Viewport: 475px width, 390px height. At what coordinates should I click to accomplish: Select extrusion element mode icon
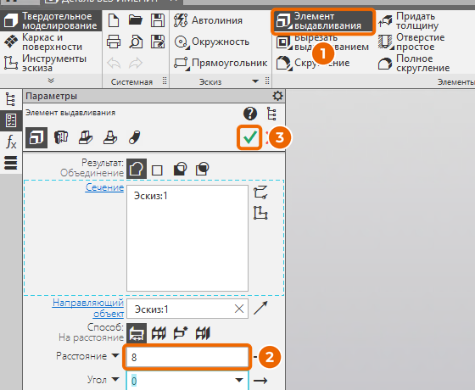tap(36, 137)
